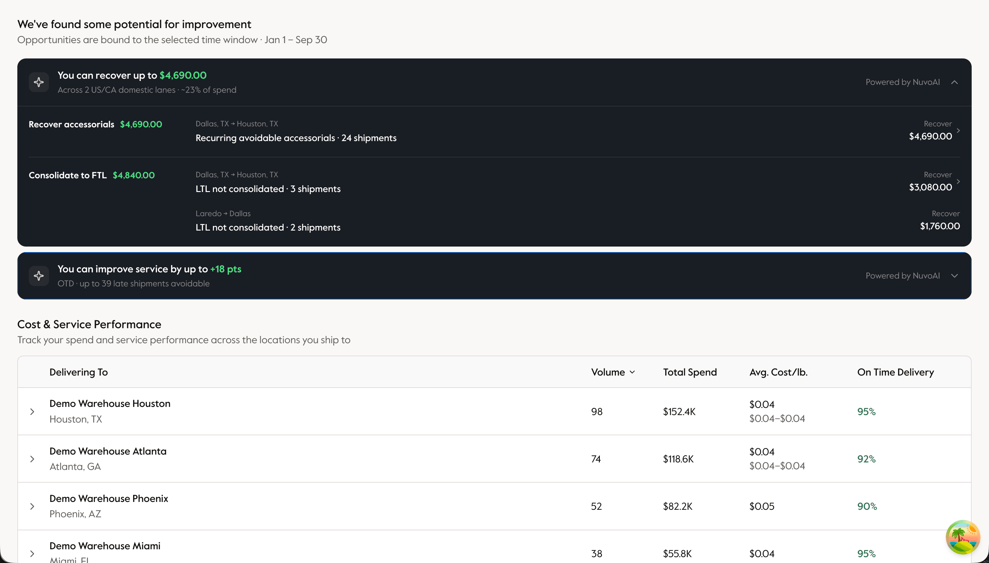The height and width of the screenshot is (563, 989).
Task: Expand the improve service +18 pts card
Action: [955, 276]
